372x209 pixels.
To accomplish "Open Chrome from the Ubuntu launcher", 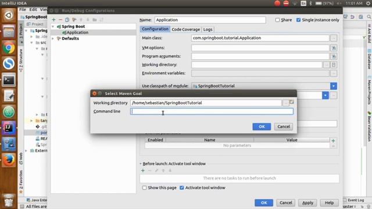I will click(9, 48).
